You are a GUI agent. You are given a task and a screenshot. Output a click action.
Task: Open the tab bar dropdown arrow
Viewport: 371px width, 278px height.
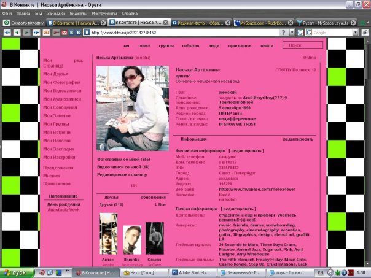(368, 23)
